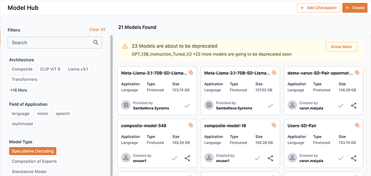Click the GPT_13B_Instruction_Tuned_V2 deprecation message
Viewport: 371px width, 176px height.
pyautogui.click(x=211, y=54)
